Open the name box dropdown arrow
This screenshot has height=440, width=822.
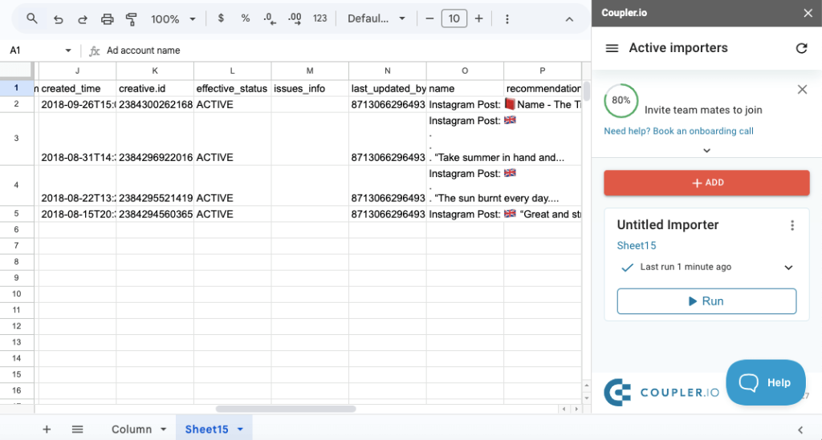click(x=68, y=50)
